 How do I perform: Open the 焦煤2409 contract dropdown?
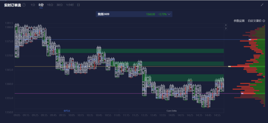click(x=134, y=14)
